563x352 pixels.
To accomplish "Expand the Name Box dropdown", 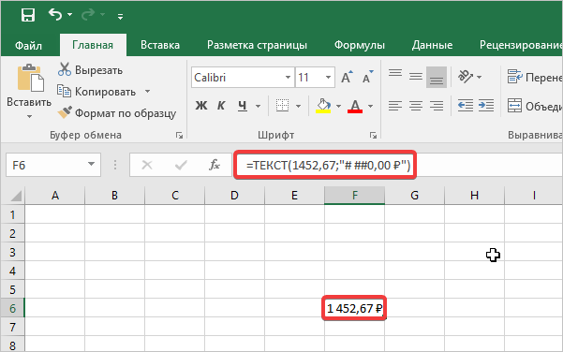I will (91, 165).
